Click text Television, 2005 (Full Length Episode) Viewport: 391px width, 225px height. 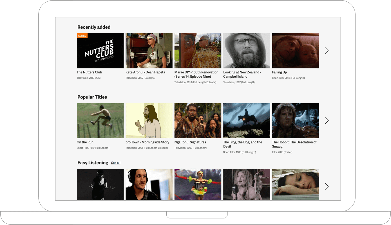(x=147, y=148)
